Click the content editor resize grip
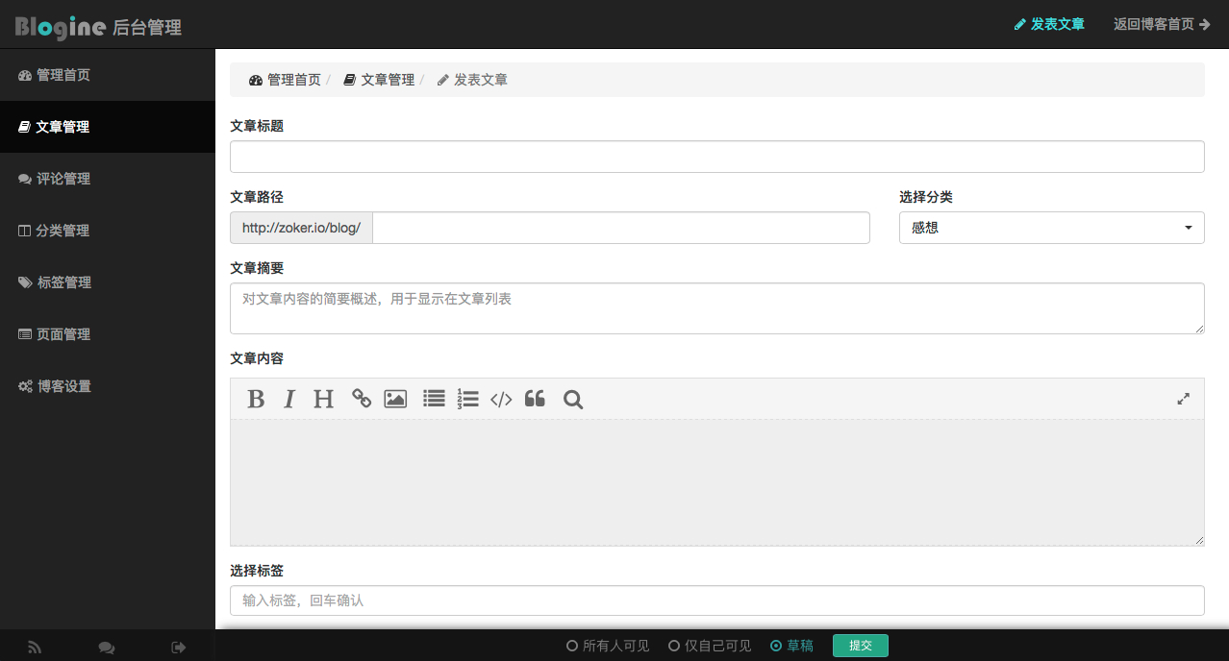The width and height of the screenshot is (1229, 661). click(1199, 540)
